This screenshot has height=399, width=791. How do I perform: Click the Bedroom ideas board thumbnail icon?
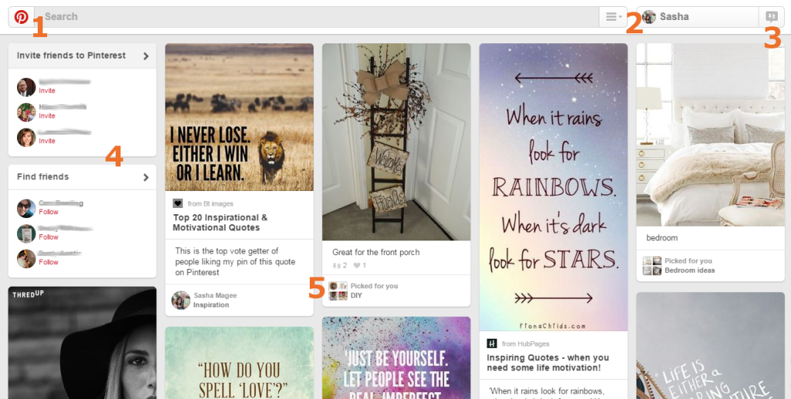pyautogui.click(x=652, y=266)
